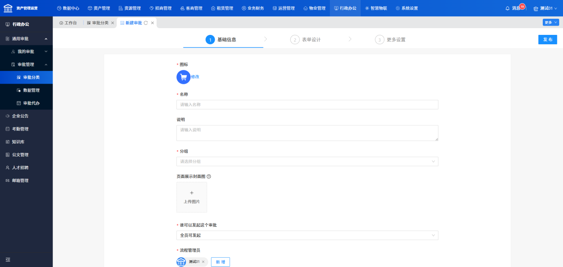Switch to the 审批分类 tab
Screen dimensions: 563x267
[98, 23]
